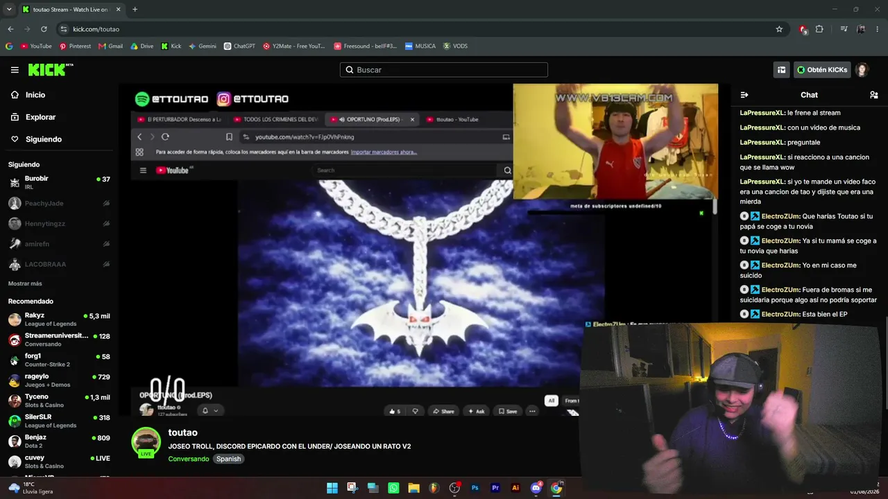Open the Kick sidebar hamburger menu

click(x=15, y=70)
